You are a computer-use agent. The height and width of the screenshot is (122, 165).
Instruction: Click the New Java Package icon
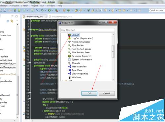tap(64, 11)
